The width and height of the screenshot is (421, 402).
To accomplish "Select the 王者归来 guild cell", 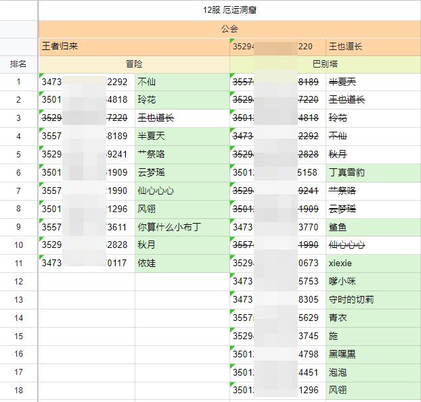I will [134, 47].
